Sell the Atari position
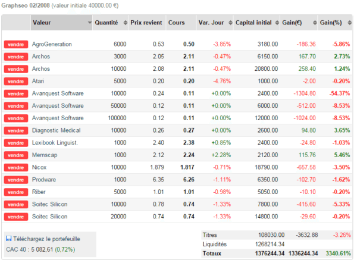 16,82
